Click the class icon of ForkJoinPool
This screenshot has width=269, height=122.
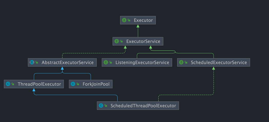pyautogui.click(x=73, y=84)
